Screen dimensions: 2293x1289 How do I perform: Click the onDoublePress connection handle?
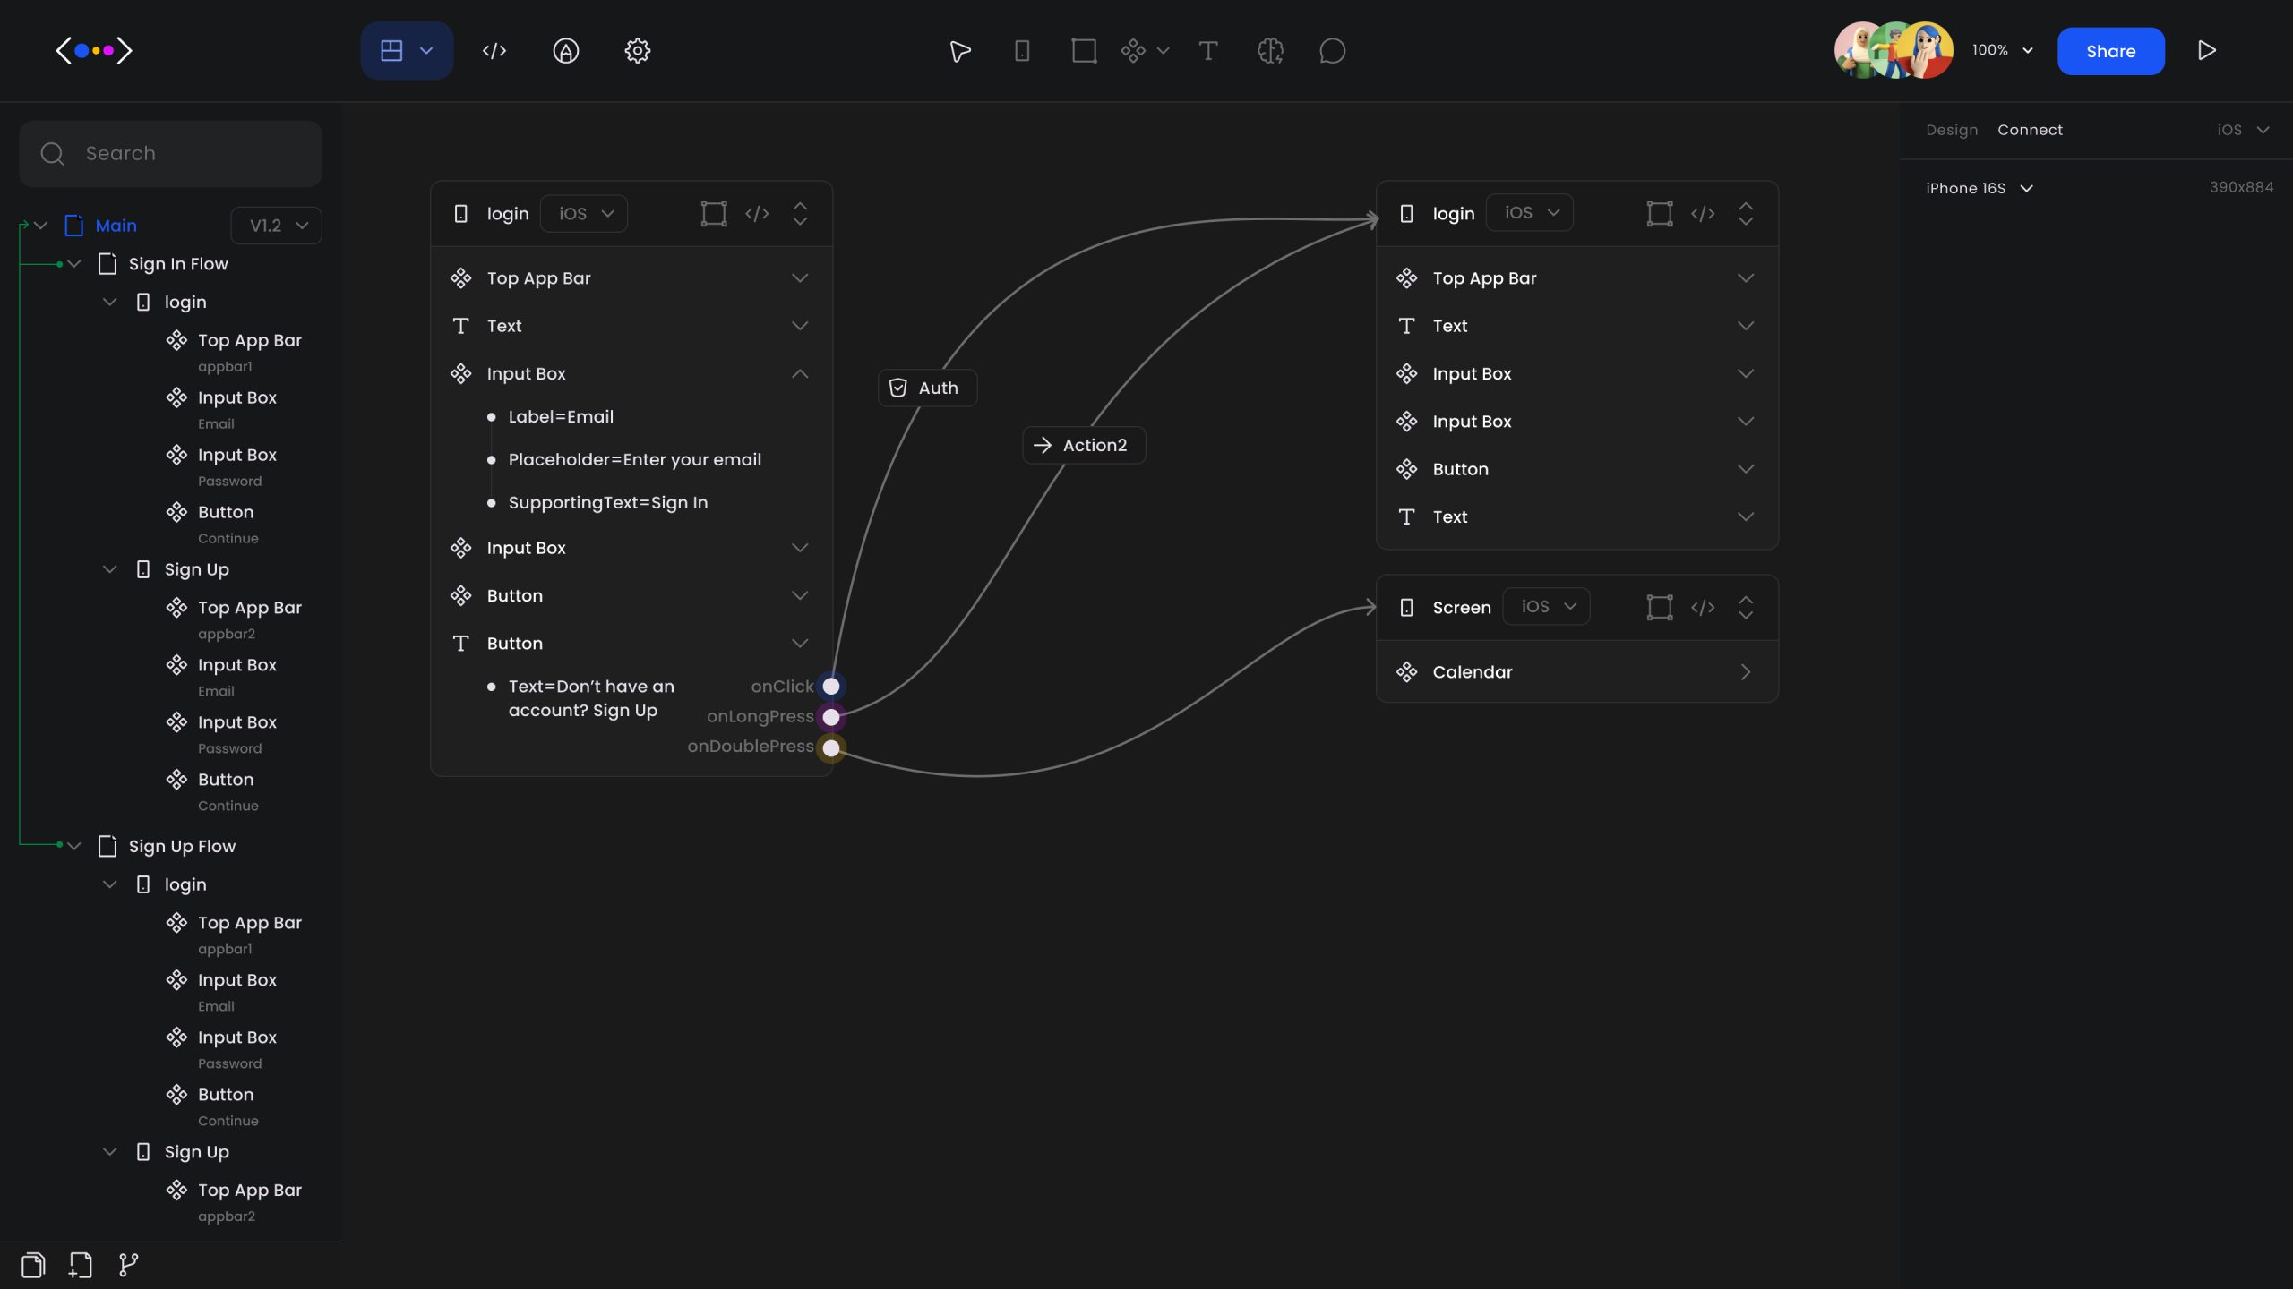click(831, 747)
